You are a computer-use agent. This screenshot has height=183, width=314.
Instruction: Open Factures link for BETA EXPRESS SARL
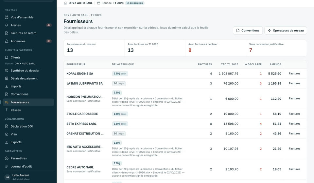[x=294, y=124]
